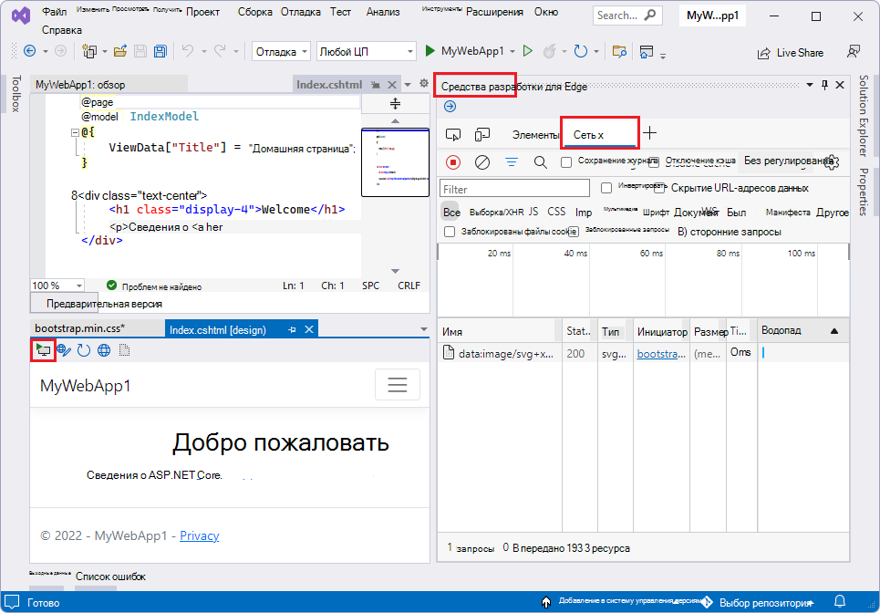Switch to the Элементы tab in DevTools
Image resolution: width=880 pixels, height=613 pixels.
click(x=537, y=132)
